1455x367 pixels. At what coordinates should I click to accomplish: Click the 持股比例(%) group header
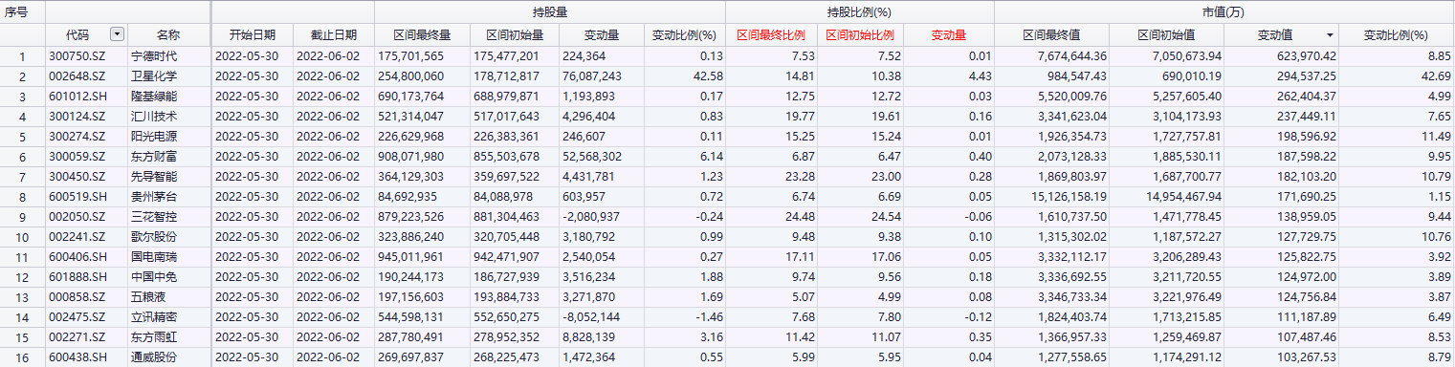[x=859, y=12]
